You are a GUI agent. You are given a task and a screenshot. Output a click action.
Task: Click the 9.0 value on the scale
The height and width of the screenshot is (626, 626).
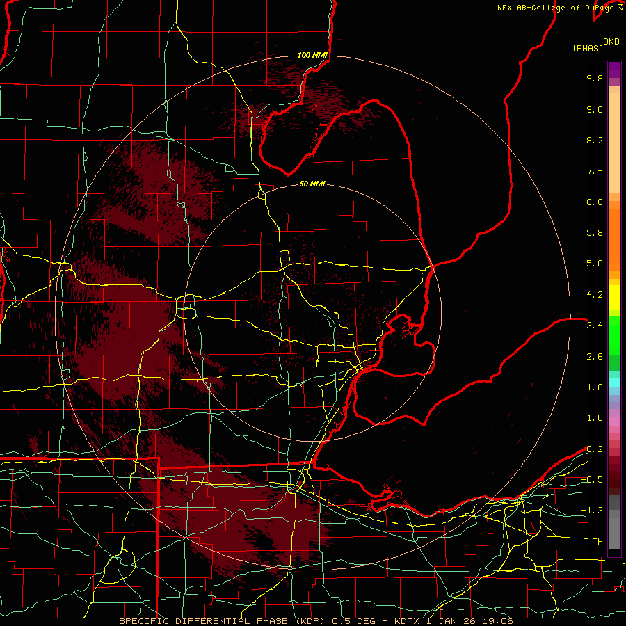(595, 109)
